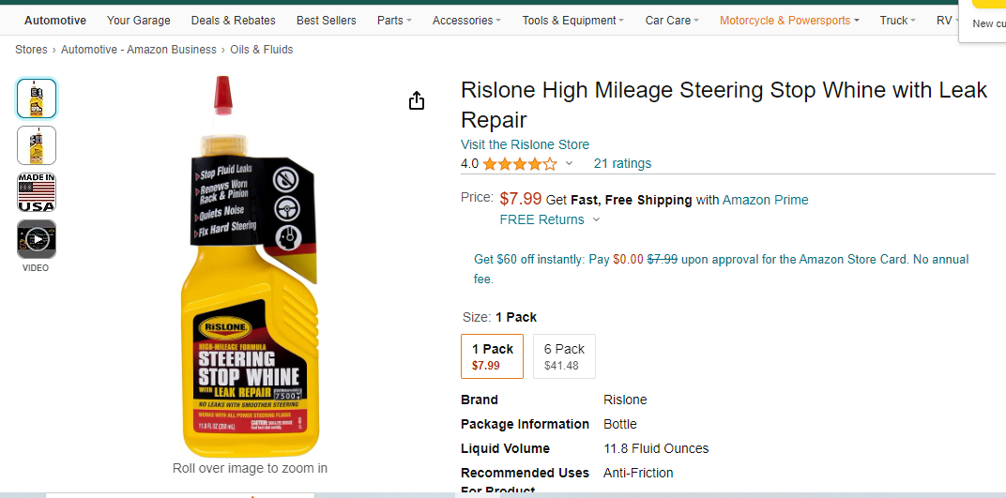
Task: Choose the 1 Pack size option
Action: (492, 356)
